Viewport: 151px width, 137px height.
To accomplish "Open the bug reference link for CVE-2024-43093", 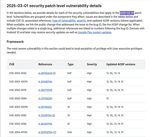I will pos(45,82).
